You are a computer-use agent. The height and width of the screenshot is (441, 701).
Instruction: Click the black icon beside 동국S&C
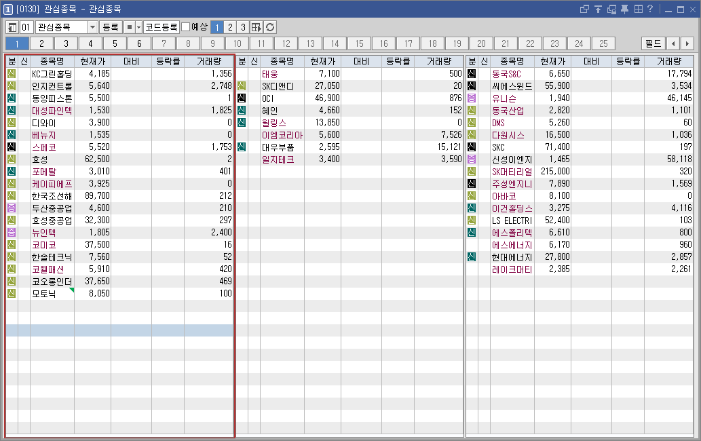pos(472,74)
